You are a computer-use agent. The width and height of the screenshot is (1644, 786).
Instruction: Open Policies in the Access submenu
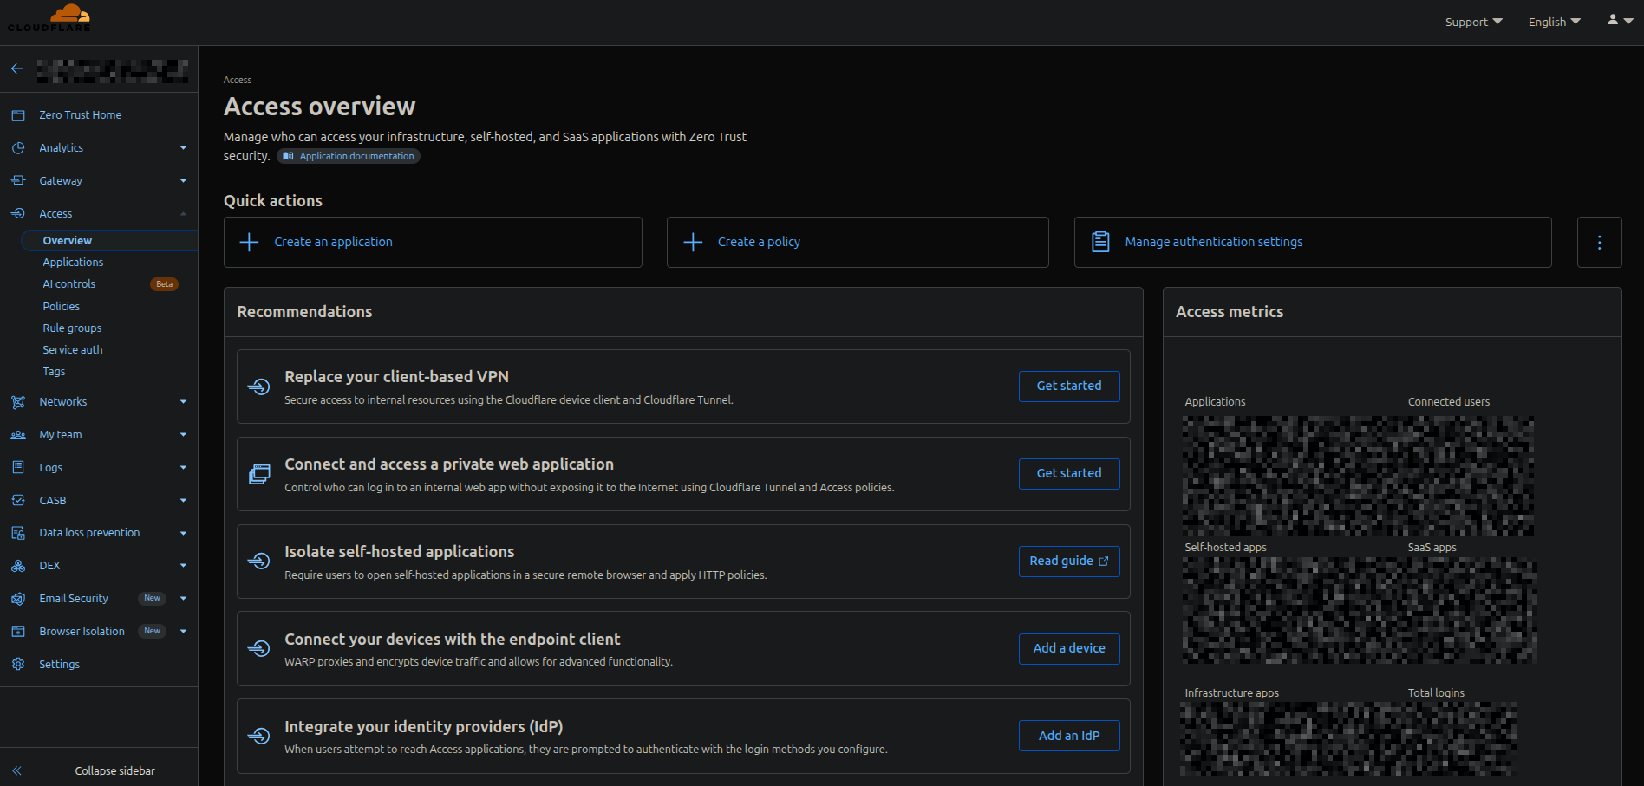(x=62, y=307)
